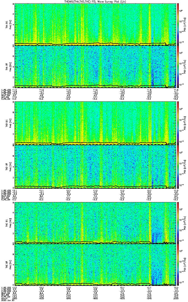Click the PSD [nT²/Hz] label beside THA BL
Screen dimensions: 188x302
pos(185,24)
